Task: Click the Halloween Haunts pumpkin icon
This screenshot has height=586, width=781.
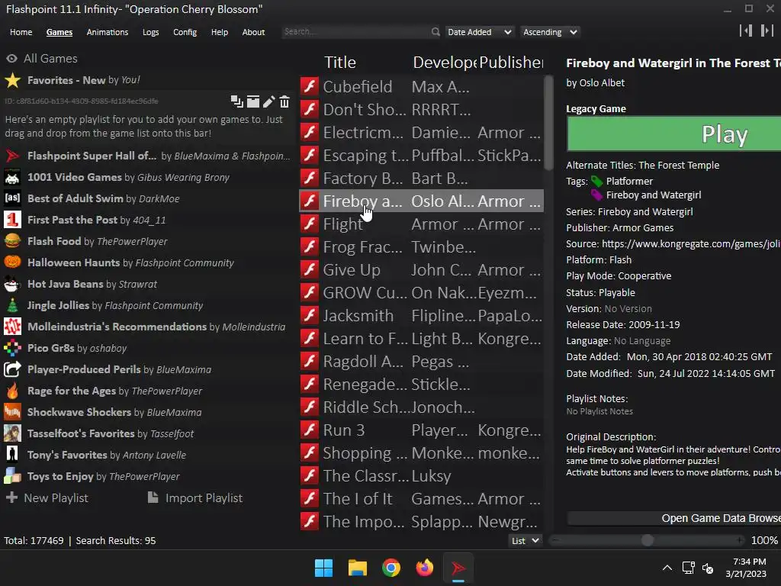Action: pos(12,262)
